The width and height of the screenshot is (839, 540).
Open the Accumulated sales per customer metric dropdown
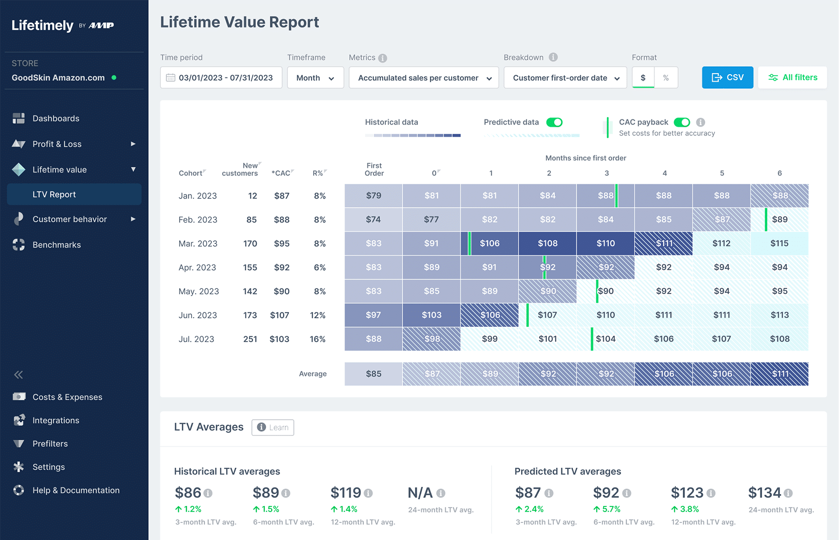click(423, 77)
